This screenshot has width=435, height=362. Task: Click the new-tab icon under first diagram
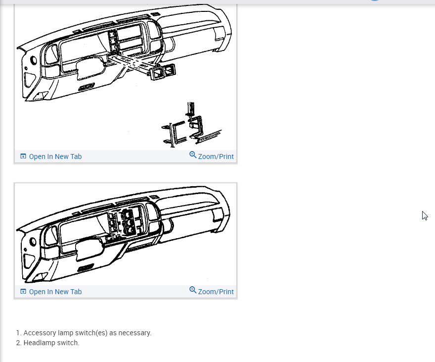[23, 156]
